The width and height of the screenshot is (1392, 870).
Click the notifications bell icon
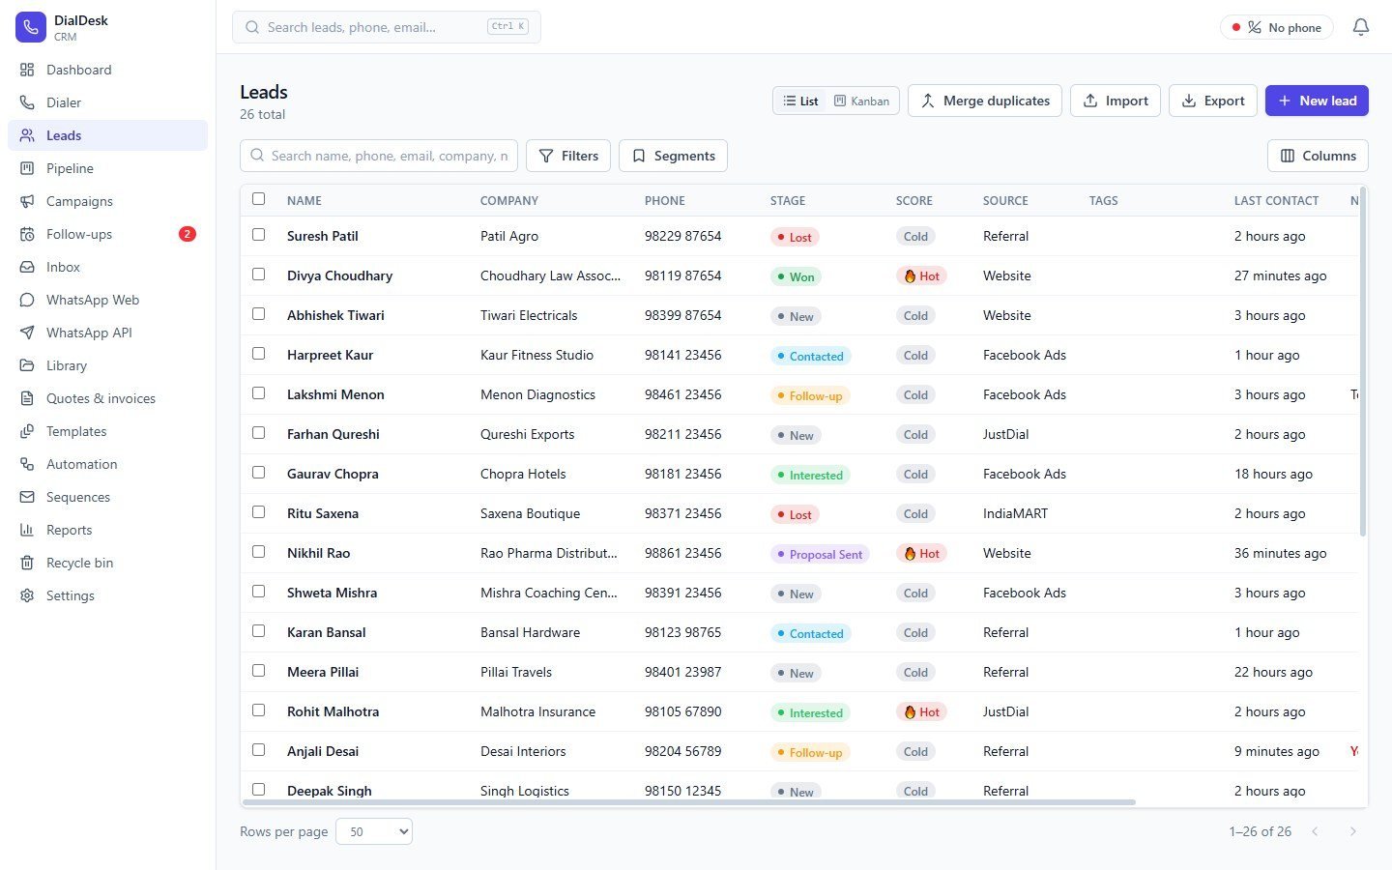pyautogui.click(x=1361, y=27)
